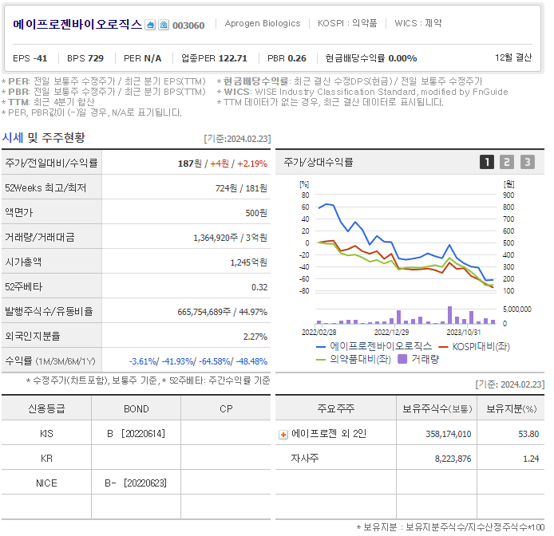The height and width of the screenshot is (536, 554).
Task: Click KOSPI : 의약품 classification
Action: pos(347,23)
